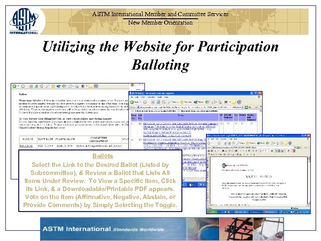Click History icon in ASTM Ballot window toolbar
This screenshot has height=241, width=321.
[x=207, y=102]
